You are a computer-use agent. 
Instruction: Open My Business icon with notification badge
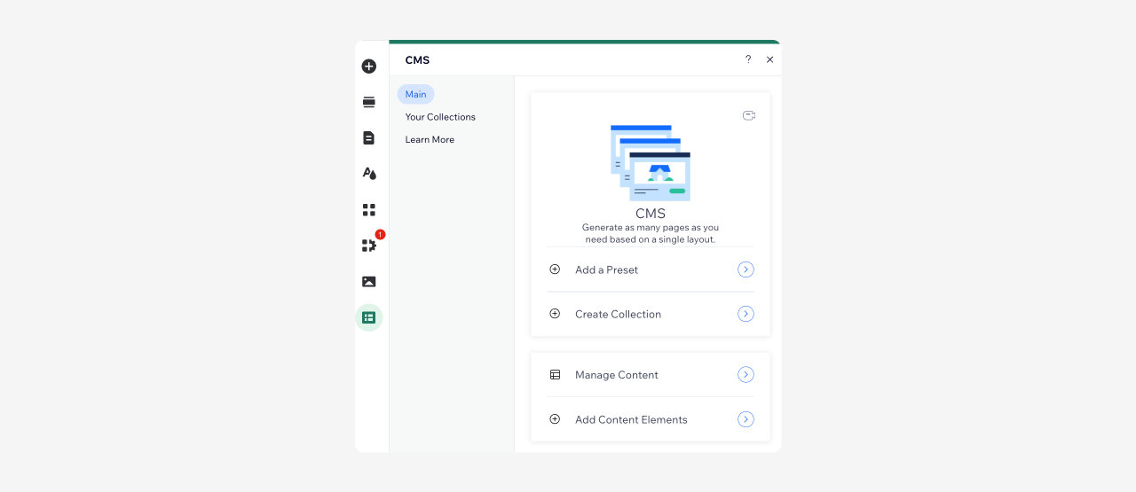coord(369,245)
